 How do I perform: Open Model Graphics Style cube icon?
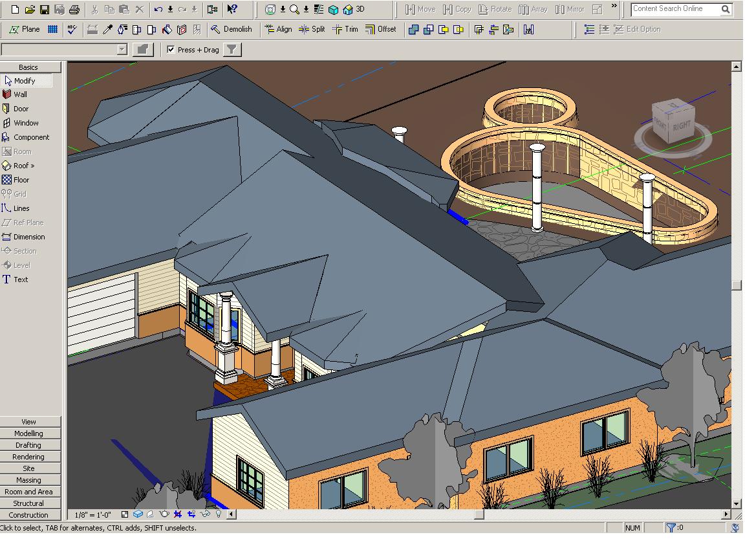(138, 514)
